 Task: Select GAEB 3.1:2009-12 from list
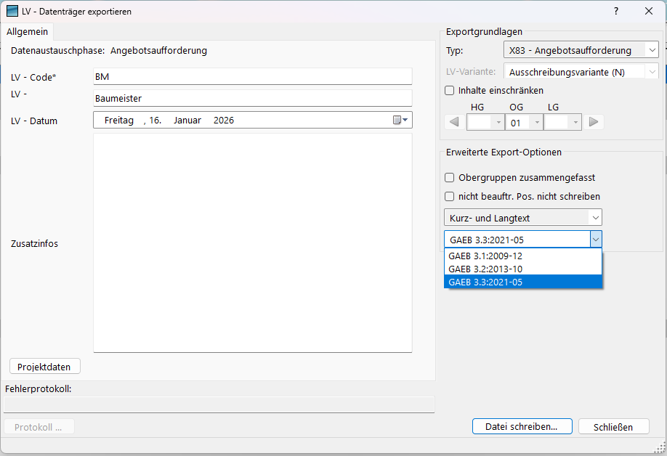(523, 256)
